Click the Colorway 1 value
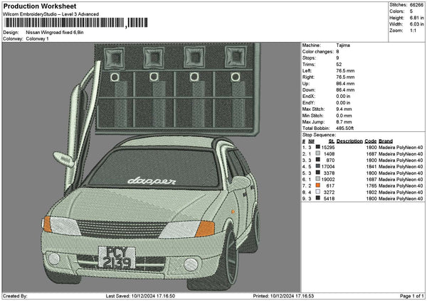The width and height of the screenshot is (427, 301). click(38, 38)
